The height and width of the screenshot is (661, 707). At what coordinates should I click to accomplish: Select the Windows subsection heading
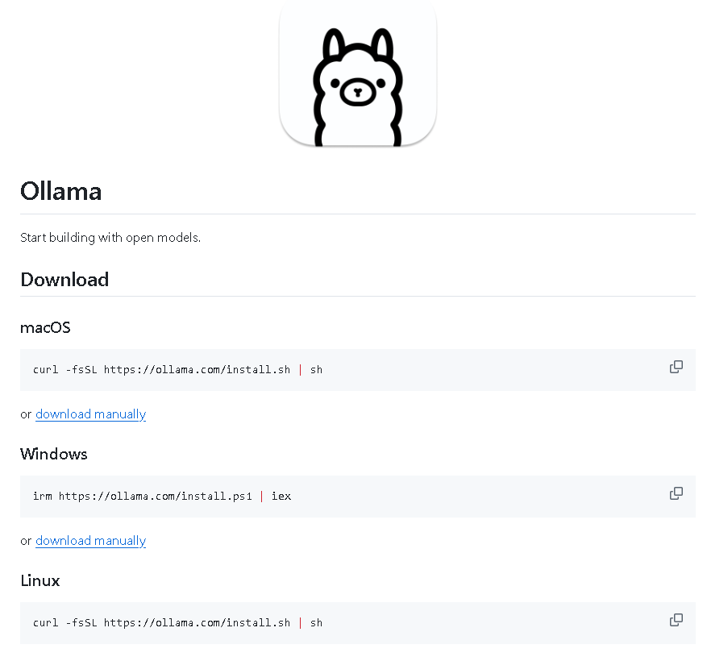[x=54, y=454]
